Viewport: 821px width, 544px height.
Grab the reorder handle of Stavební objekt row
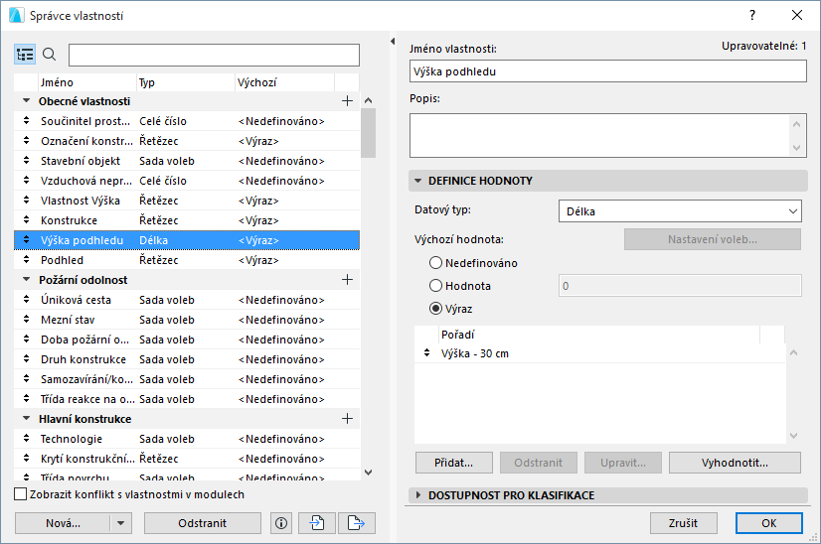(26, 161)
